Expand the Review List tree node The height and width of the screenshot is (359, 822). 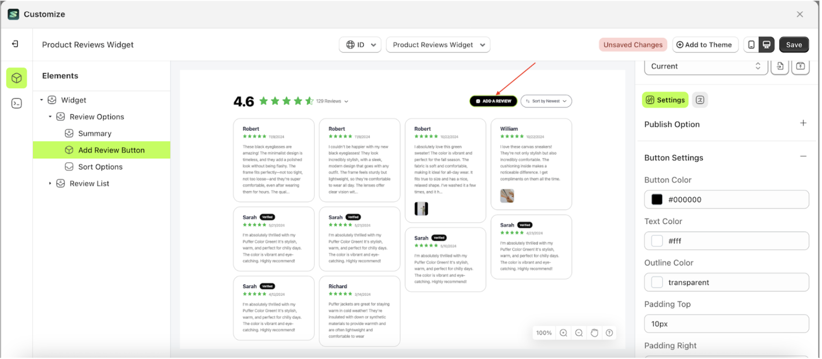[50, 183]
